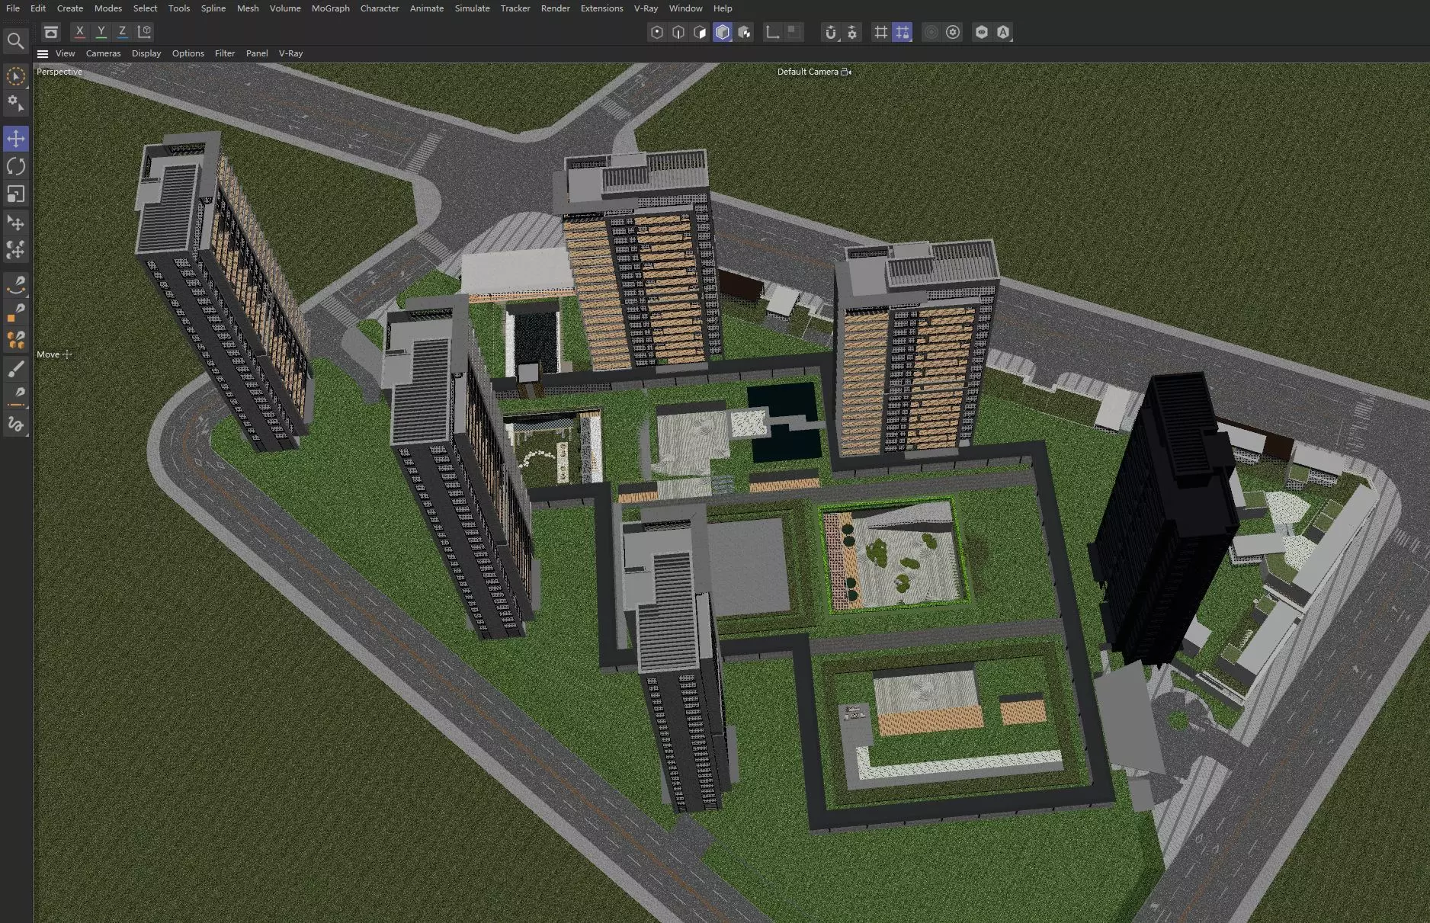Open snap settings gear icon
This screenshot has width=1430, height=923.
click(852, 32)
